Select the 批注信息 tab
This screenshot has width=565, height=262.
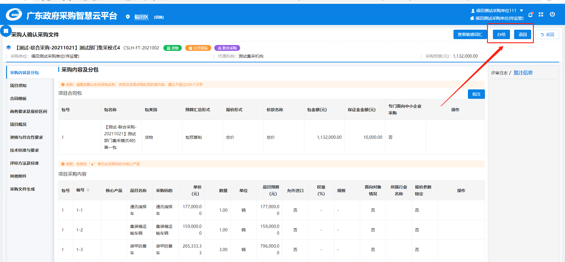(x=523, y=73)
